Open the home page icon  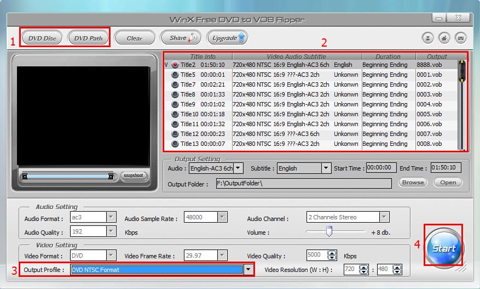[444, 38]
